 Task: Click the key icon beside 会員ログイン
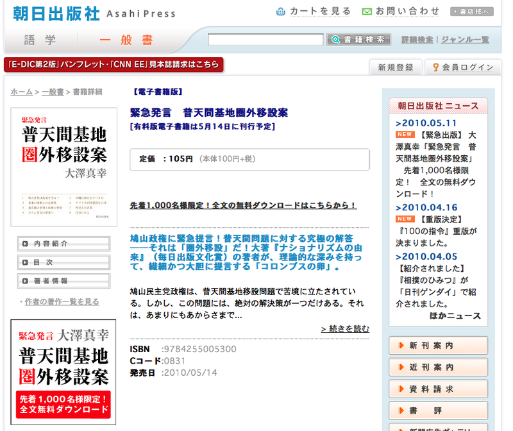(x=435, y=67)
